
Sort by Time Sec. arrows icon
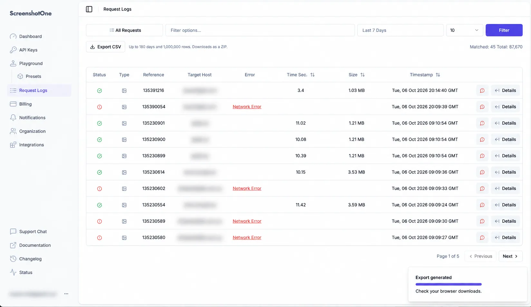click(312, 75)
